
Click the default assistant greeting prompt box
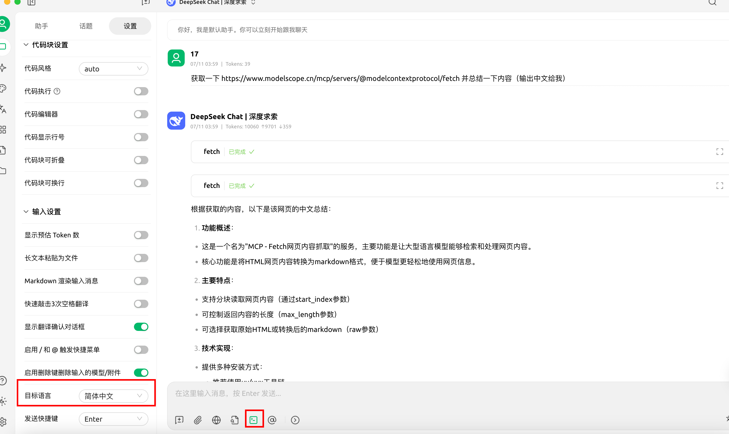click(x=448, y=30)
